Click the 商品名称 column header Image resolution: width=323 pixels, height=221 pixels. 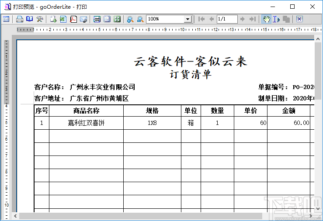pyautogui.click(x=86, y=110)
